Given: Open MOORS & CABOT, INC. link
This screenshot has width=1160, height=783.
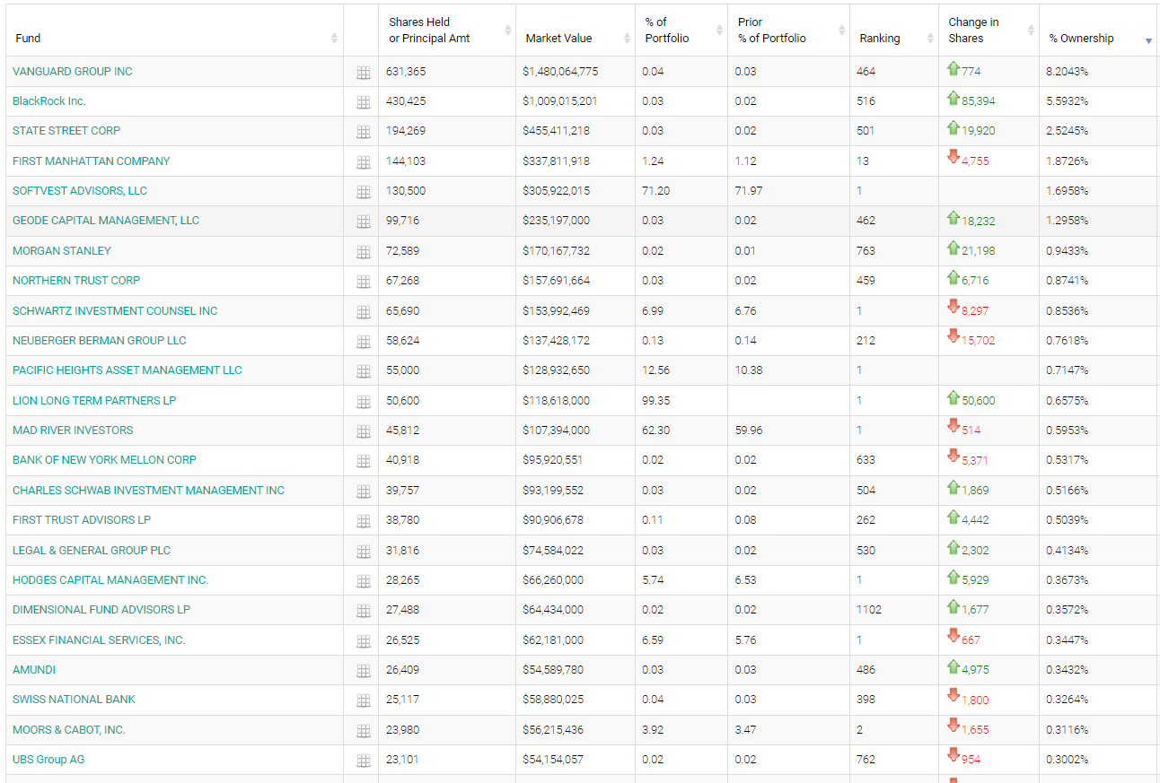Looking at the screenshot, I should pos(69,730).
